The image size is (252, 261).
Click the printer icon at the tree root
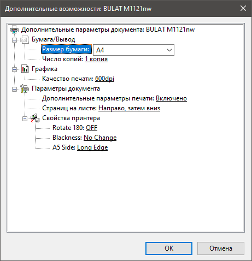click(14, 29)
